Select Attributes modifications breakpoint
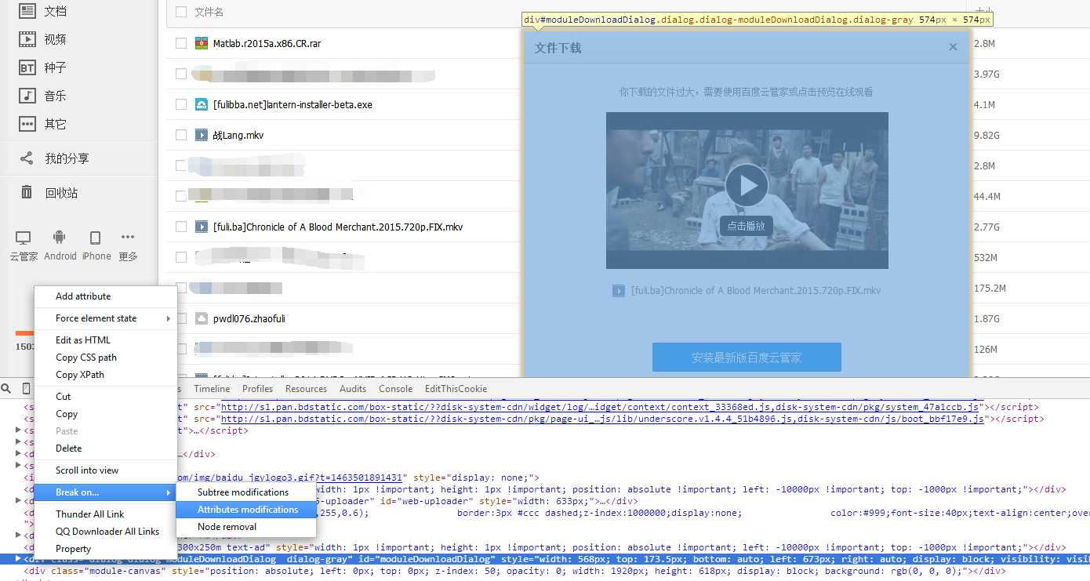1090x581 pixels. pos(246,510)
